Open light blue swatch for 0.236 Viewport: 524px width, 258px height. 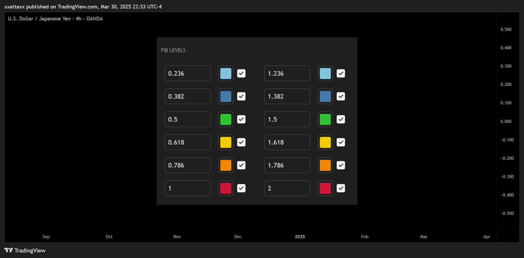coord(226,73)
